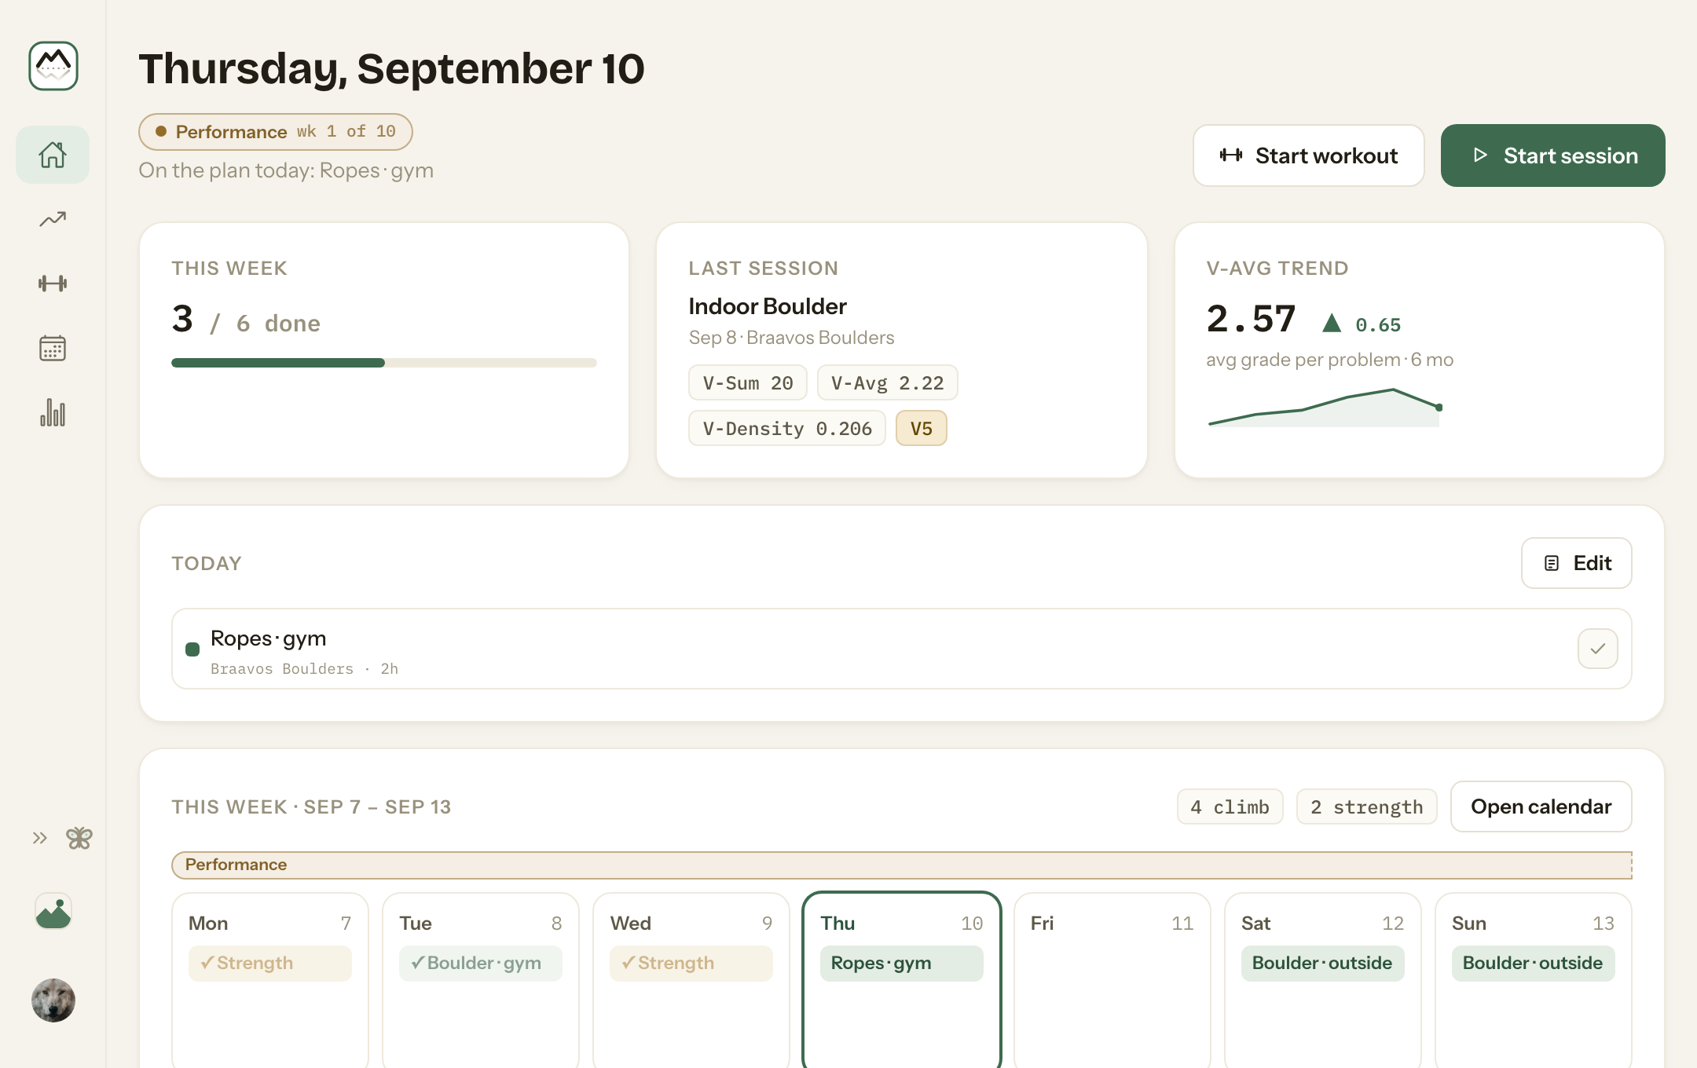Click the Performance wk 1 of 10 badge
This screenshot has width=1697, height=1068.
click(x=276, y=131)
